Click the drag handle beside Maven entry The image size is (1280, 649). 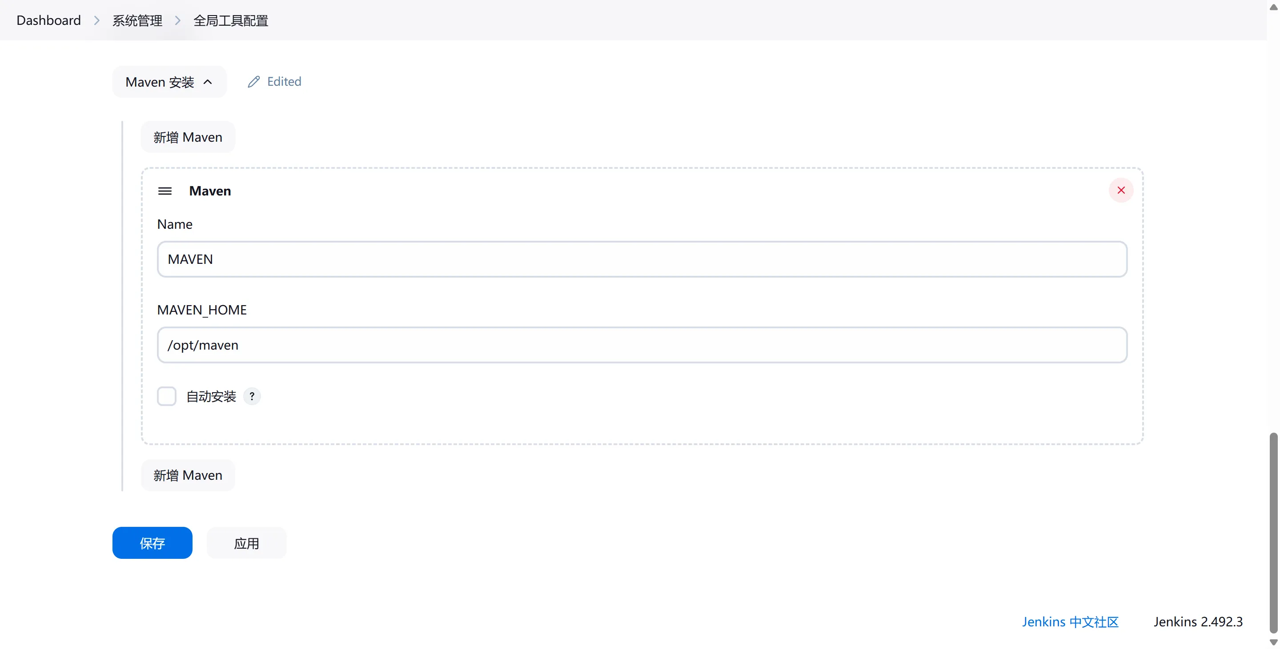(165, 191)
